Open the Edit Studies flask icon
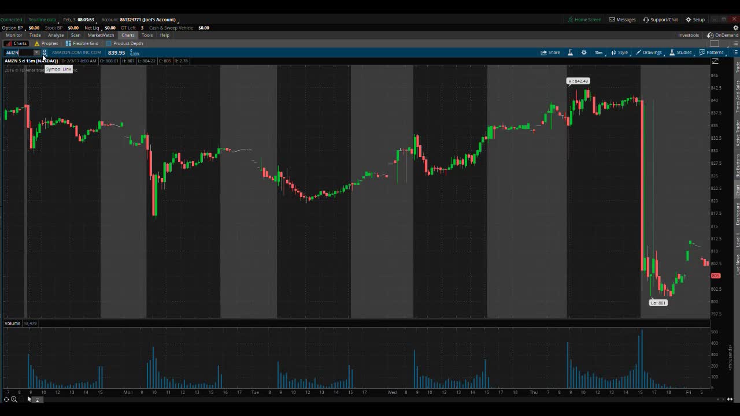 point(570,53)
